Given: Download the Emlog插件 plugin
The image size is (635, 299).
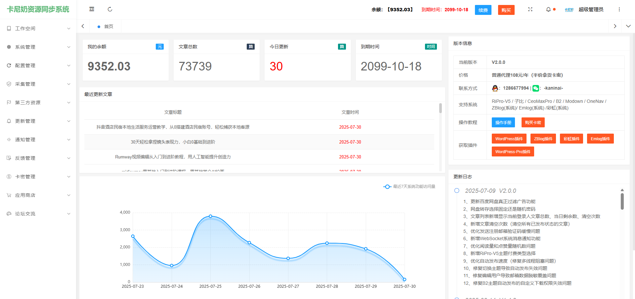Looking at the screenshot, I should point(600,139).
